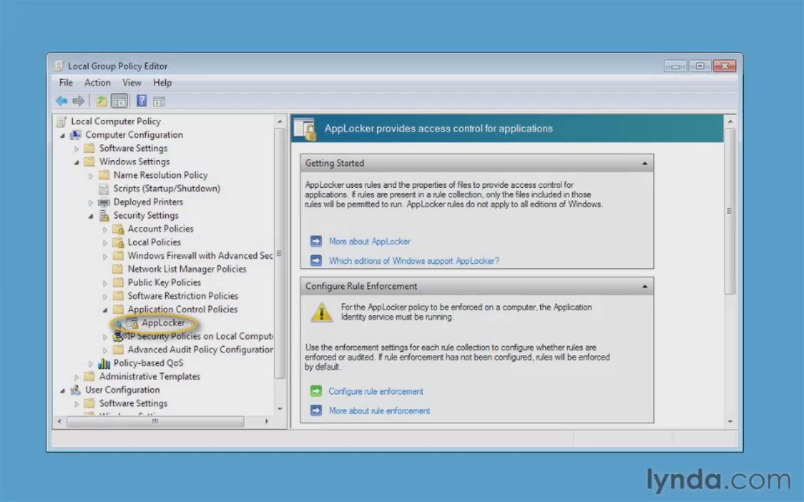
Task: Click the tree pane scroll down arrow
Action: [x=280, y=409]
